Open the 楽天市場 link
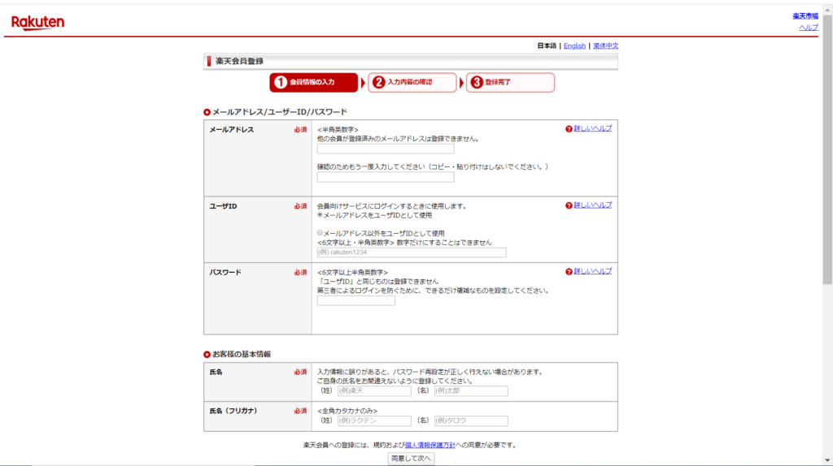 click(x=805, y=16)
